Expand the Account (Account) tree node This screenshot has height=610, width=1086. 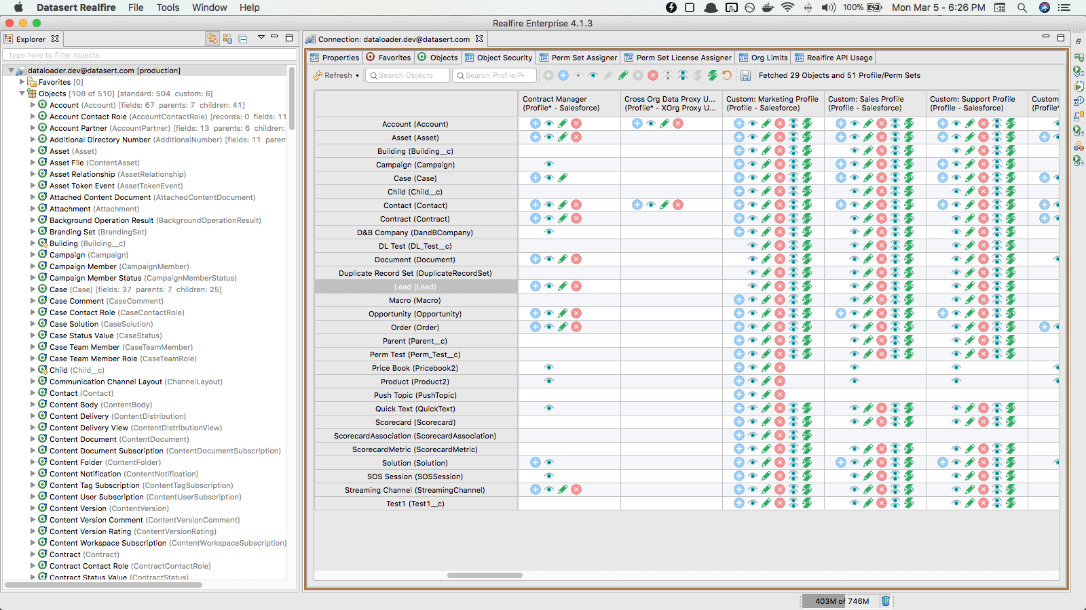coord(33,105)
